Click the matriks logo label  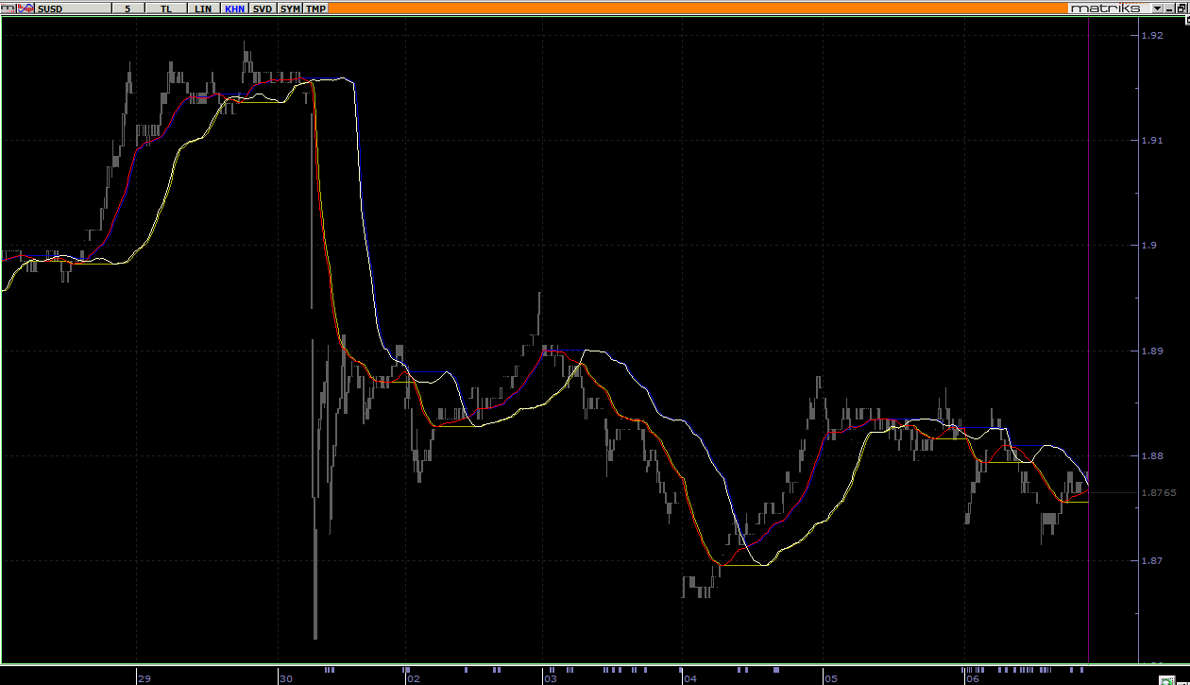[x=1104, y=8]
